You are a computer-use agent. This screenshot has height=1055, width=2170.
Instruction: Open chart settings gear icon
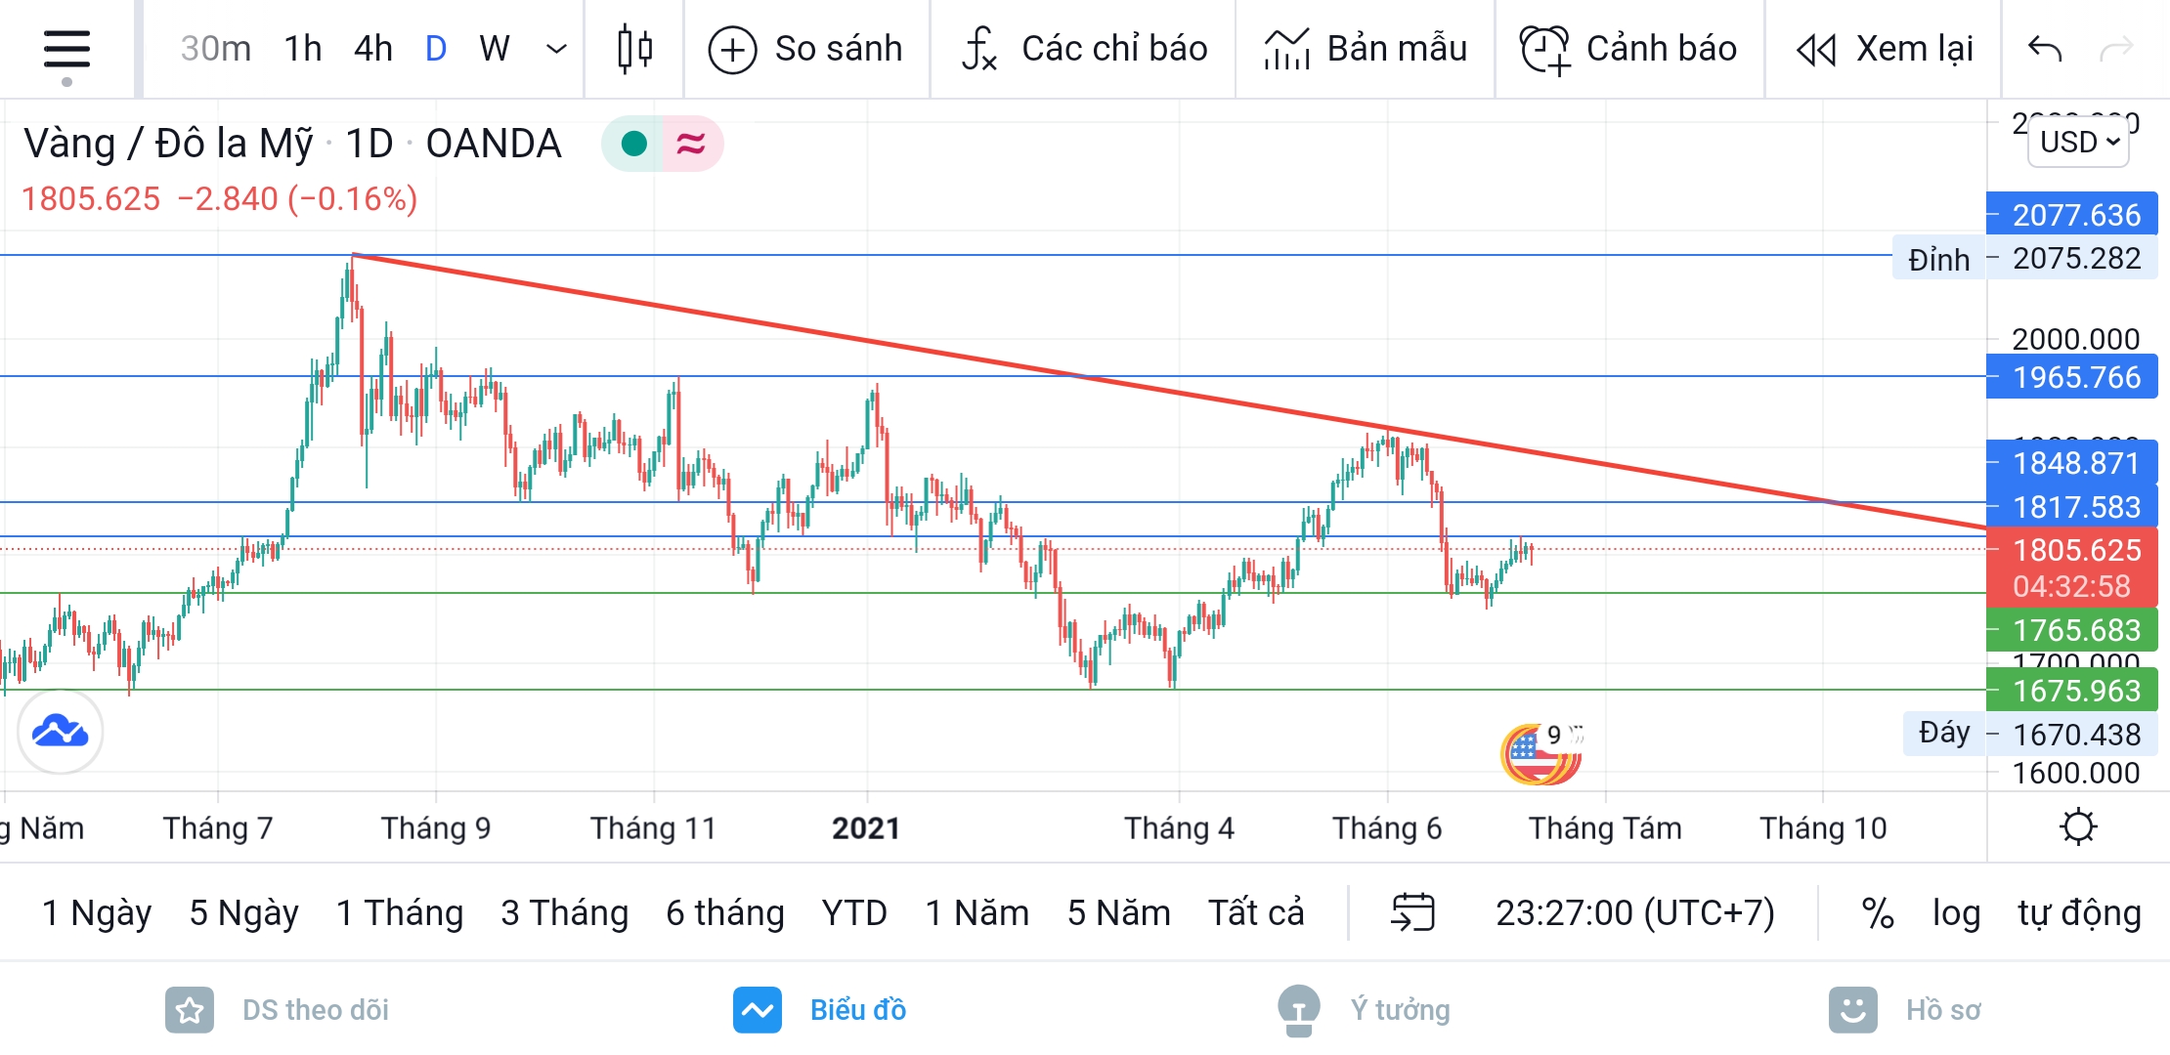pos(2077,827)
